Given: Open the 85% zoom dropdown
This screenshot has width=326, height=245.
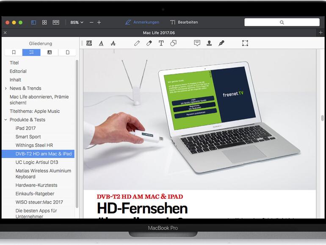Looking at the screenshot, I should point(77,22).
